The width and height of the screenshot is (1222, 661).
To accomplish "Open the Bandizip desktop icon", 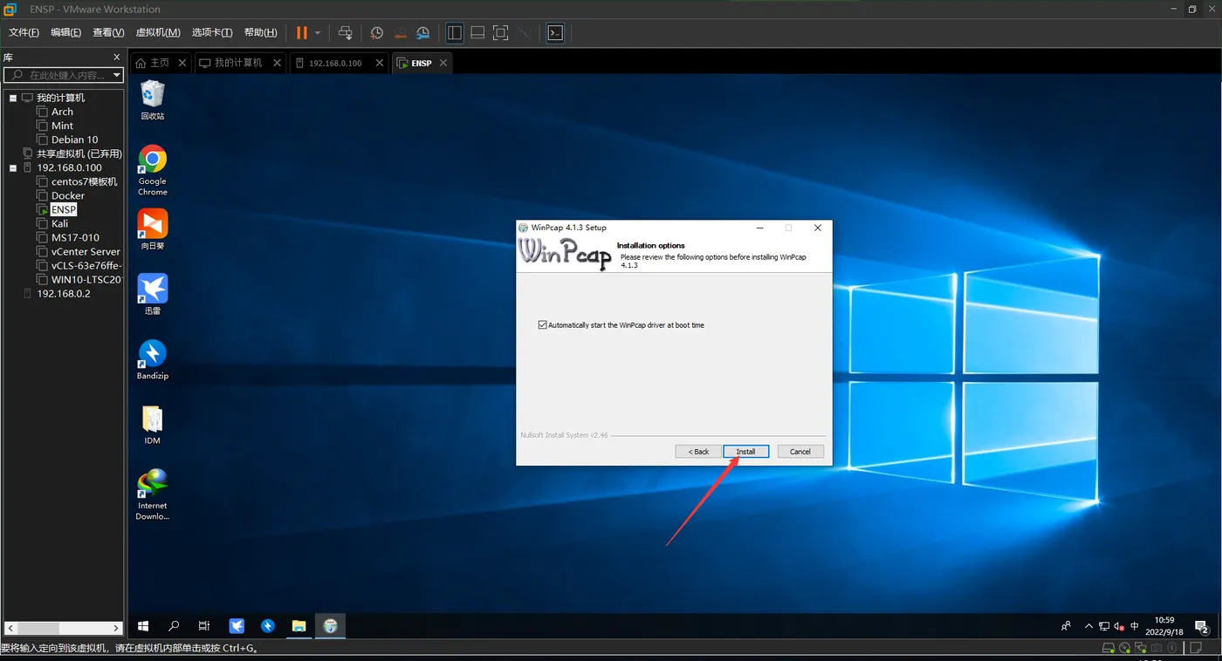I will tap(153, 359).
